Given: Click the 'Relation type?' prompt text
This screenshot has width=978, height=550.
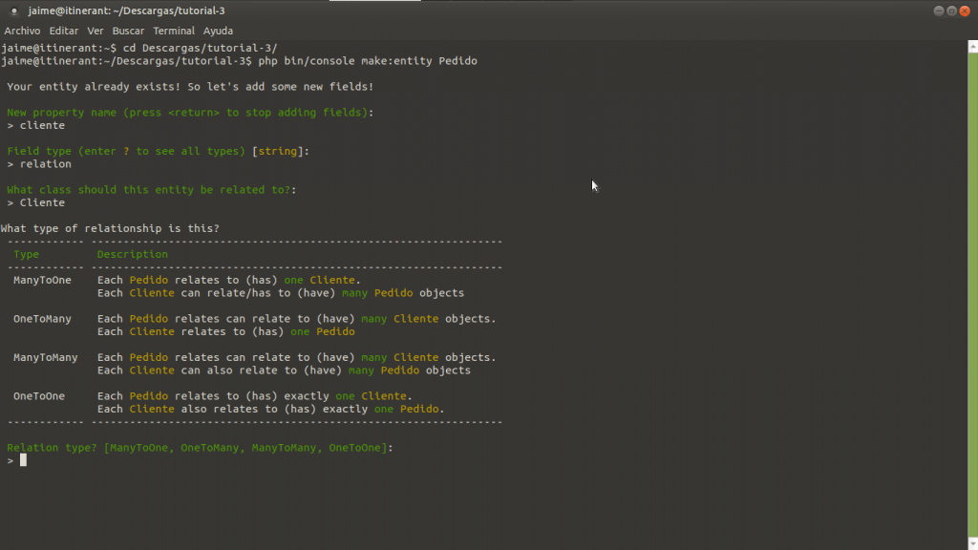Looking at the screenshot, I should pyautogui.click(x=201, y=448).
